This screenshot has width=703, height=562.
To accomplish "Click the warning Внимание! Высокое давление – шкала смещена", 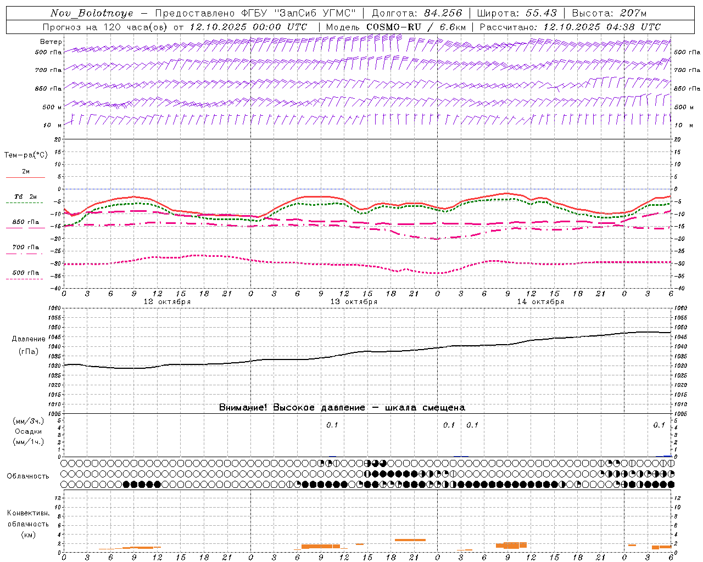I will pos(342,408).
